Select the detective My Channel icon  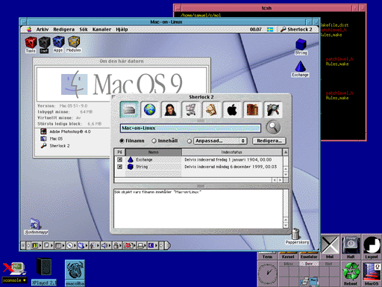click(x=273, y=109)
